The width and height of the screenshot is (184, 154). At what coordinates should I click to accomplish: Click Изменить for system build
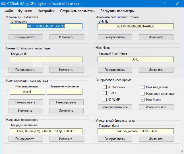156,139
